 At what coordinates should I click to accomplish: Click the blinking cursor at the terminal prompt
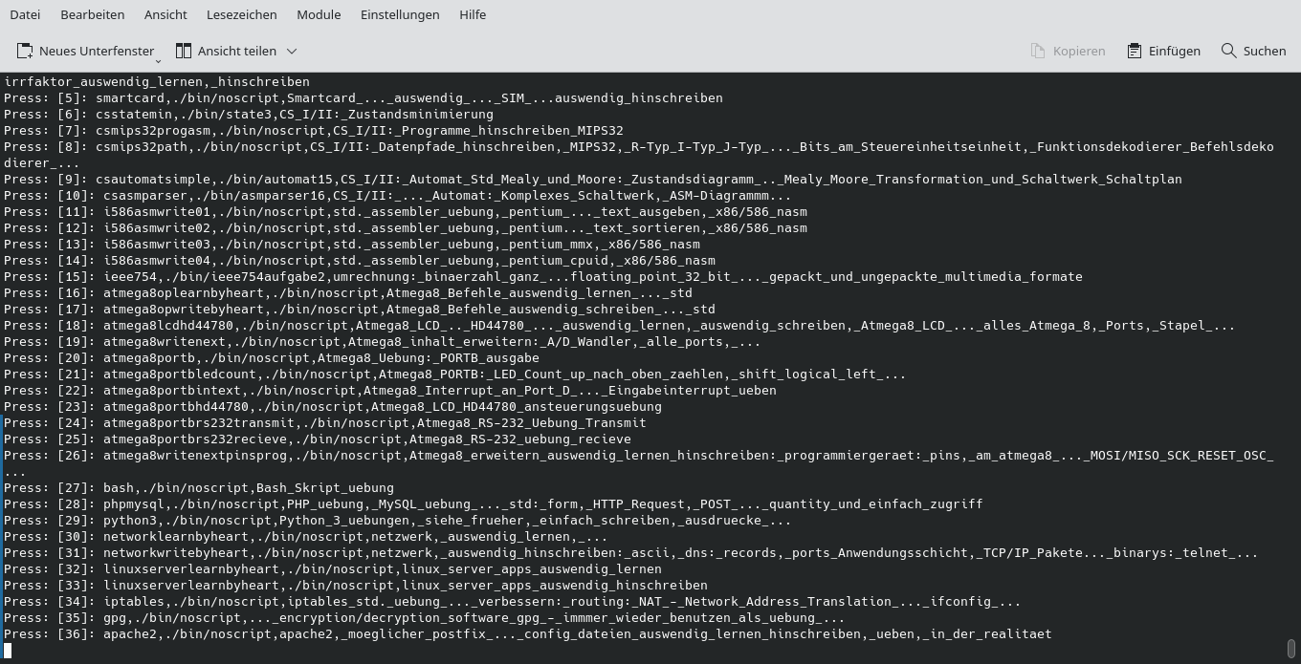[8, 649]
